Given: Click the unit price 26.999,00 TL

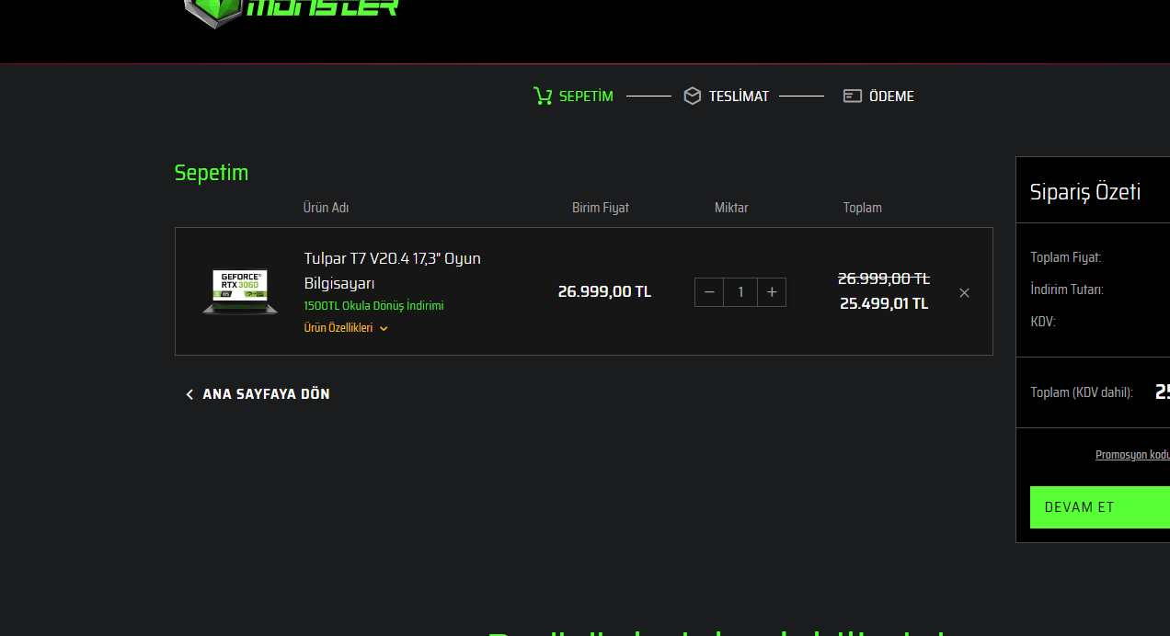Looking at the screenshot, I should (604, 291).
